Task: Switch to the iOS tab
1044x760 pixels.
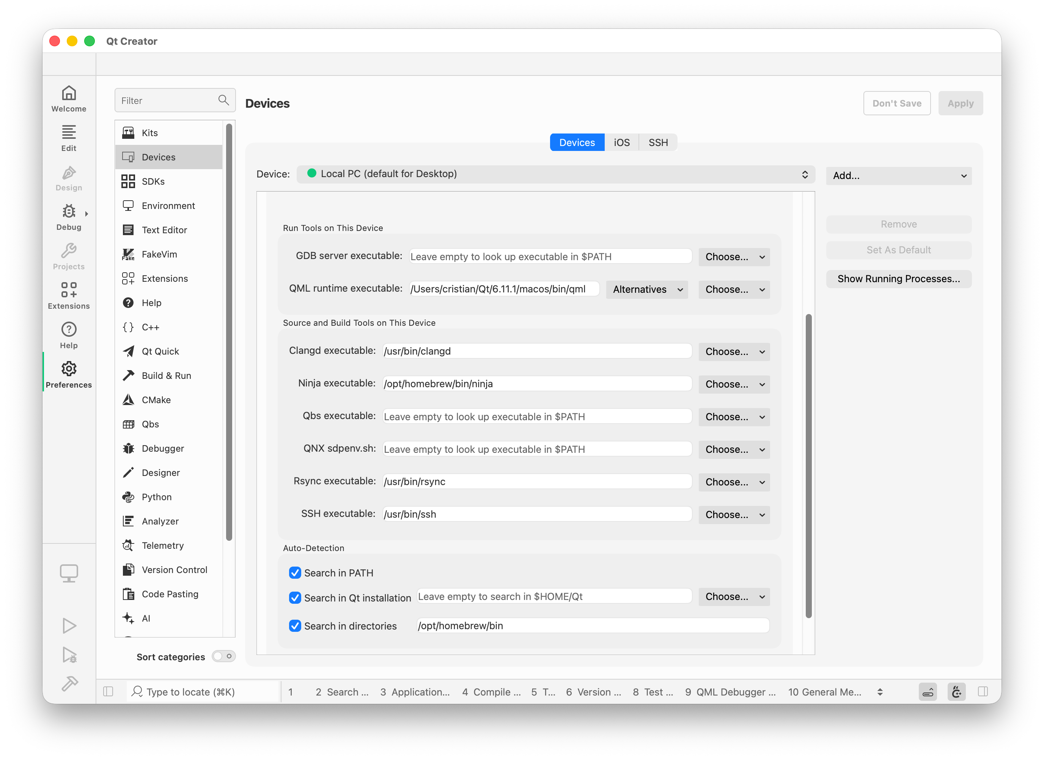Action: click(x=621, y=143)
